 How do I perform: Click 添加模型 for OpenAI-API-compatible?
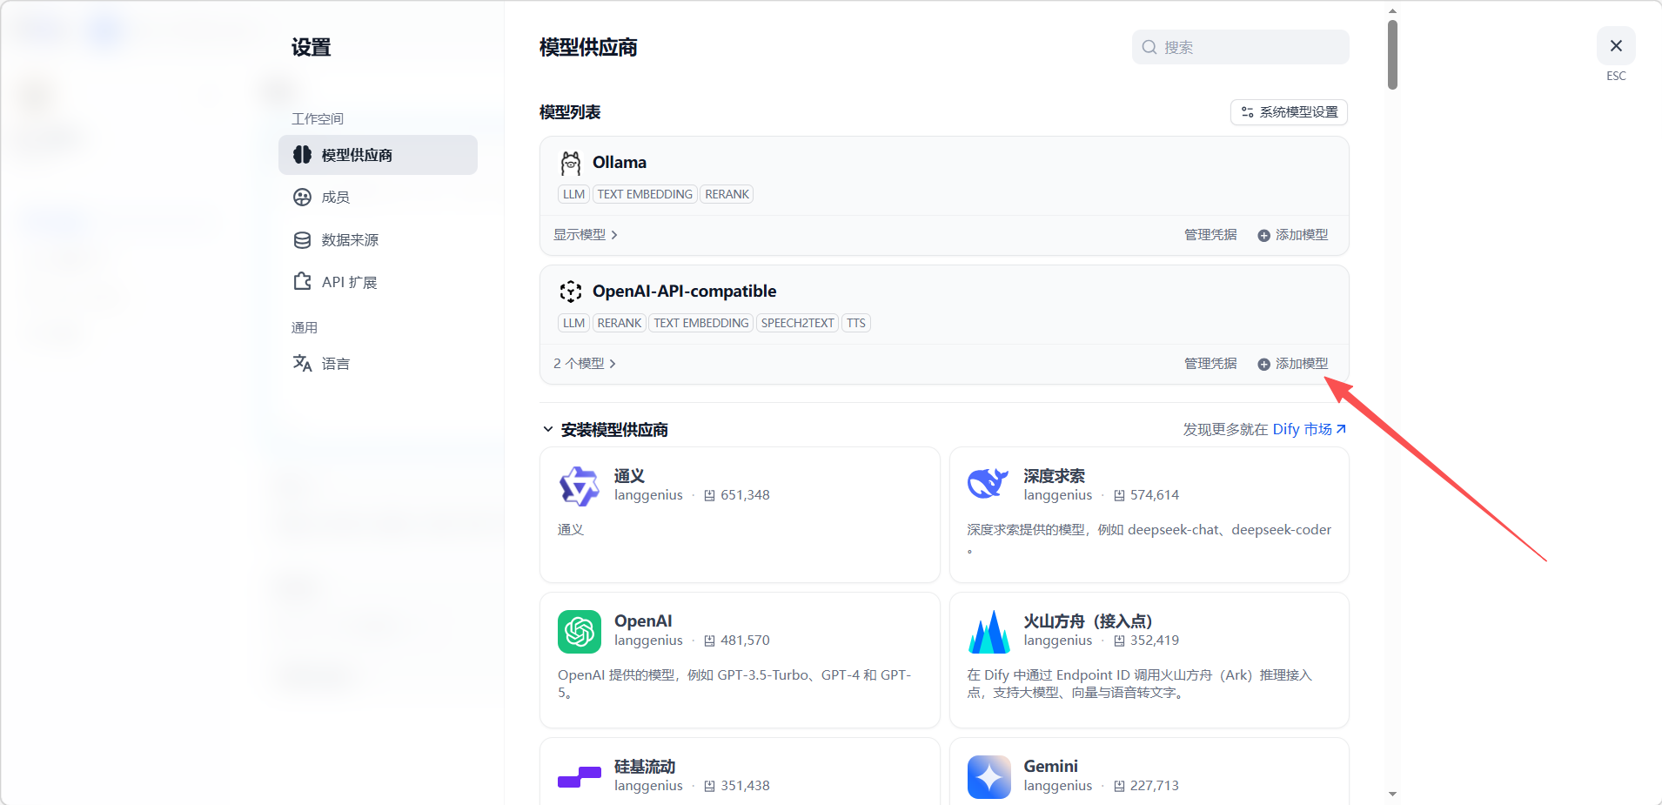pos(1293,364)
